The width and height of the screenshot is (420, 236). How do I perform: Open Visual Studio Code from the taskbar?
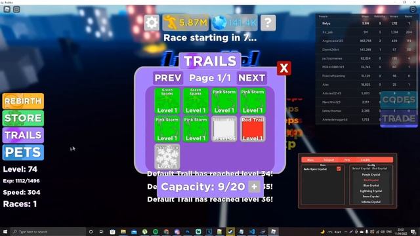(x=252, y=231)
